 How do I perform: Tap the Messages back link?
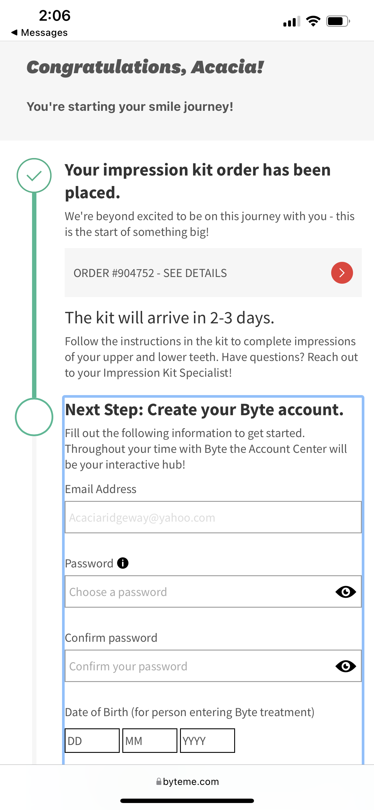point(44,32)
